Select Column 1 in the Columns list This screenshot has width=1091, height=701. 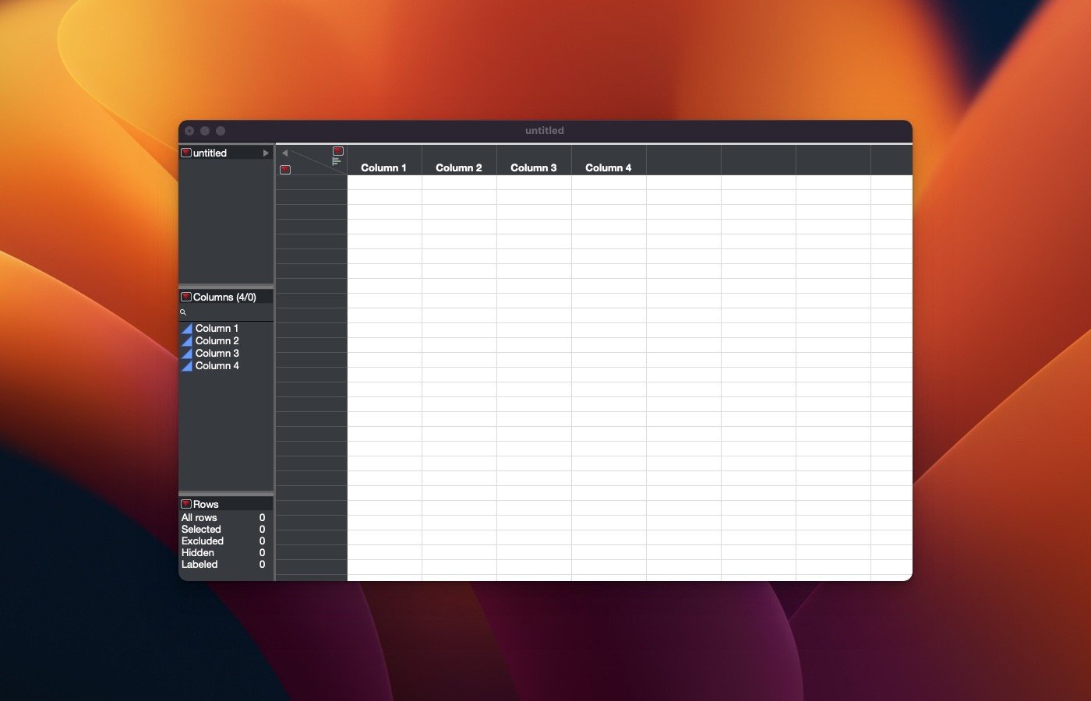pos(217,328)
